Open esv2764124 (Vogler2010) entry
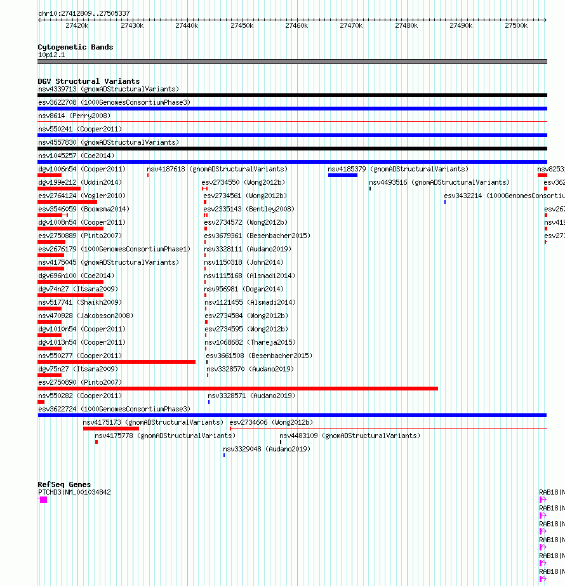Viewport: 565px width, 586px height. (82, 196)
